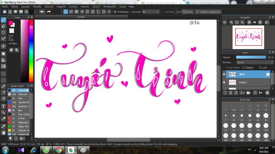Click the Redo arrow

coord(49,12)
